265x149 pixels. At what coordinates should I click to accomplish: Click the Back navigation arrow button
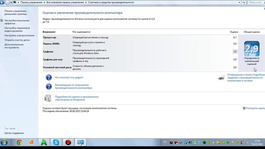pos(2,2)
